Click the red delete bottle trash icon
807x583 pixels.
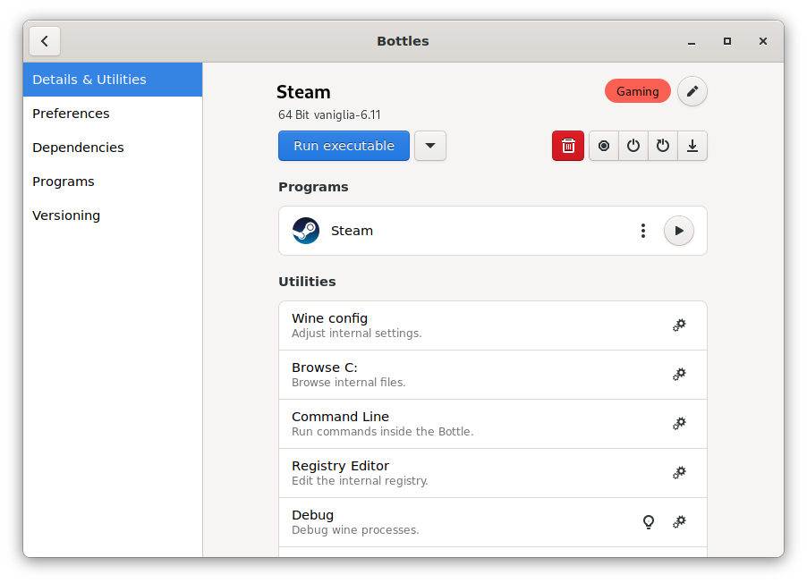(568, 146)
